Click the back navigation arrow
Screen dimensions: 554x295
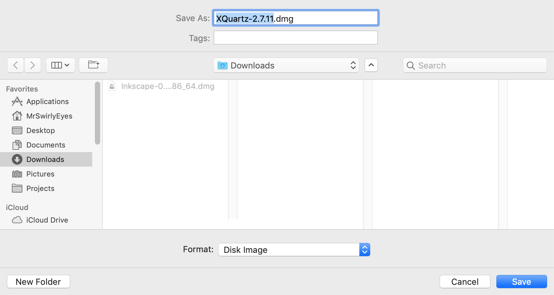pos(15,65)
